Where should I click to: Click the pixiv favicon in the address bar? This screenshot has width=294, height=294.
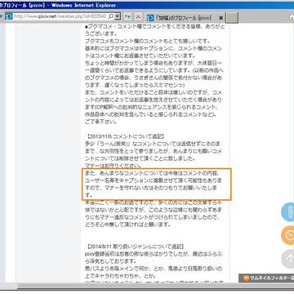(9, 16)
